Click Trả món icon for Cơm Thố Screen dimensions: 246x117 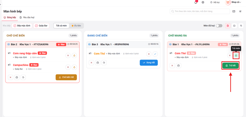point(236,56)
